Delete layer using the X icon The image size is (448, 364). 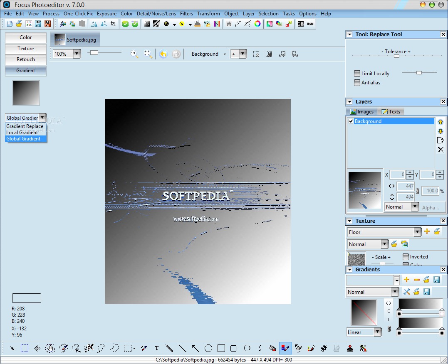coord(441,150)
